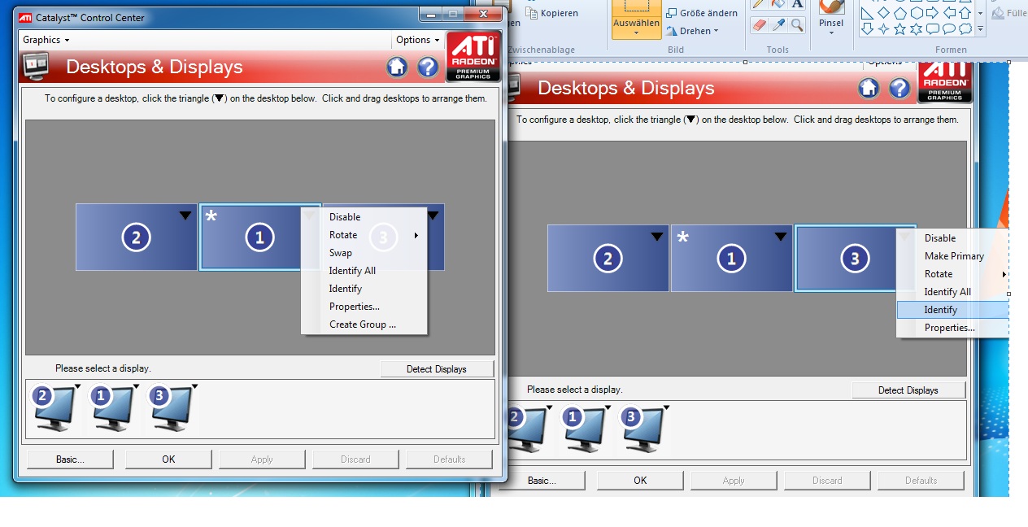Select display 1 monitor icon in Paint canvas

(x=583, y=429)
